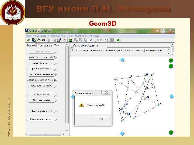Click the green circle at the drawing area bottom
The width and height of the screenshot is (194, 145).
(x=171, y=133)
